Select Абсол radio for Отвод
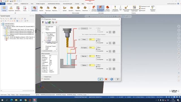This screenshot has height=102, width=181. click(x=96, y=39)
